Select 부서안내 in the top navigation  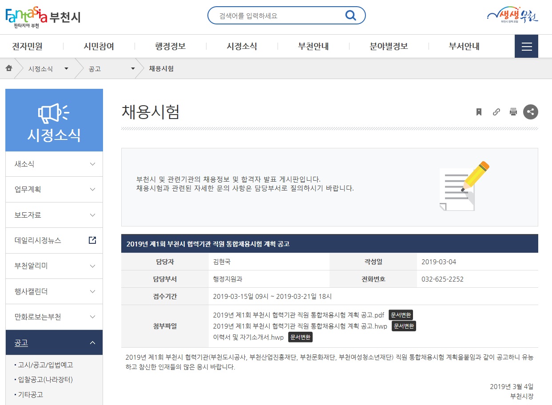(464, 47)
